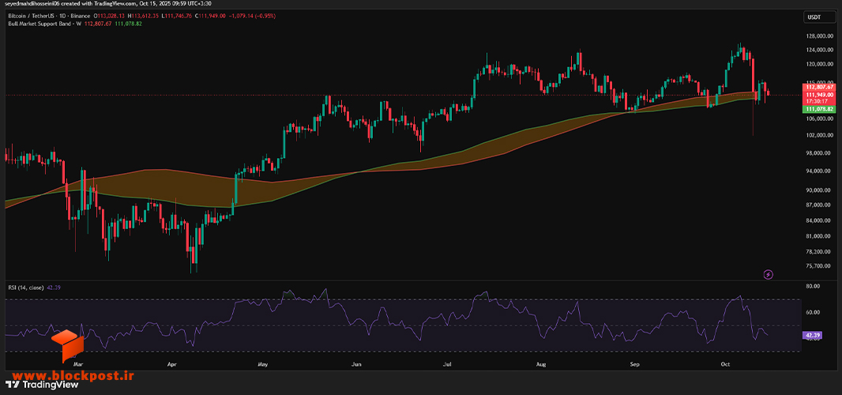Screen dimensions: 842x395
Task: Click the Jun label on time axis
Action: pos(355,365)
